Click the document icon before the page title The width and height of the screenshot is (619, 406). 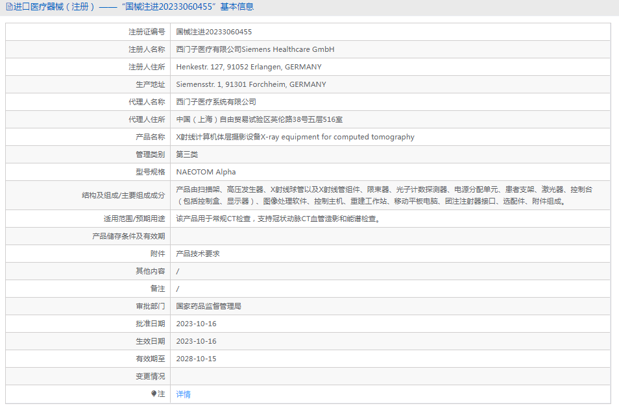click(x=9, y=6)
